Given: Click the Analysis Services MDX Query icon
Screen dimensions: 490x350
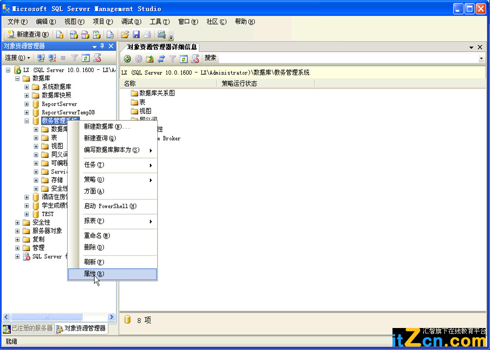Looking at the screenshot, I should (x=74, y=35).
